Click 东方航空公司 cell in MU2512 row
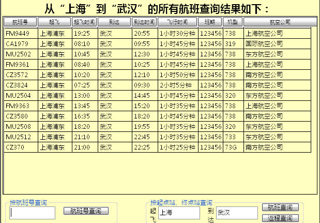This screenshot has width=320, height=223. coord(277,137)
